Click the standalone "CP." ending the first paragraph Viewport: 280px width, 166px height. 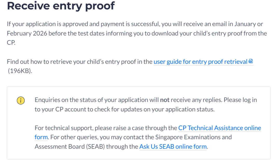pos(11,43)
